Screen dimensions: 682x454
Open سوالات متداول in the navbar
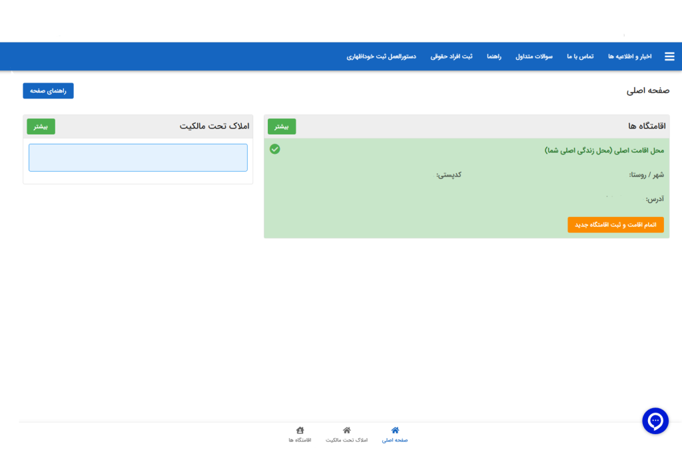[534, 57]
